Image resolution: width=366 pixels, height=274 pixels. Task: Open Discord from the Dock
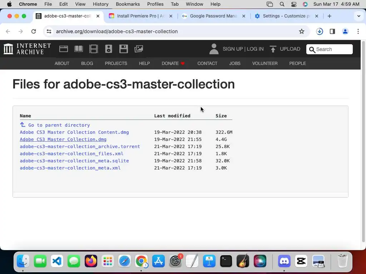click(x=284, y=261)
